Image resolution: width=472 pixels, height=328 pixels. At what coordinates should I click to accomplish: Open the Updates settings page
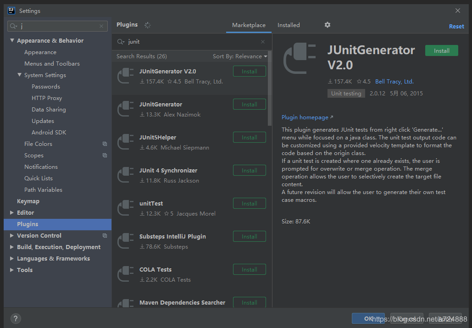[x=43, y=121]
